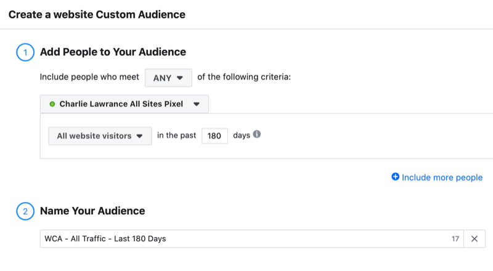Open the ANY criteria dropdown
493x271 pixels.
[168, 78]
